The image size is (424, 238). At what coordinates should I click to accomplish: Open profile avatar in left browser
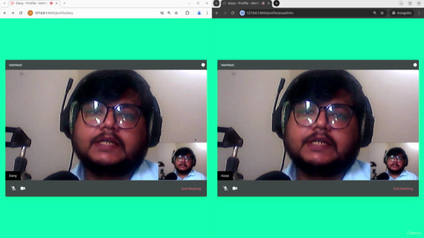pos(199,13)
